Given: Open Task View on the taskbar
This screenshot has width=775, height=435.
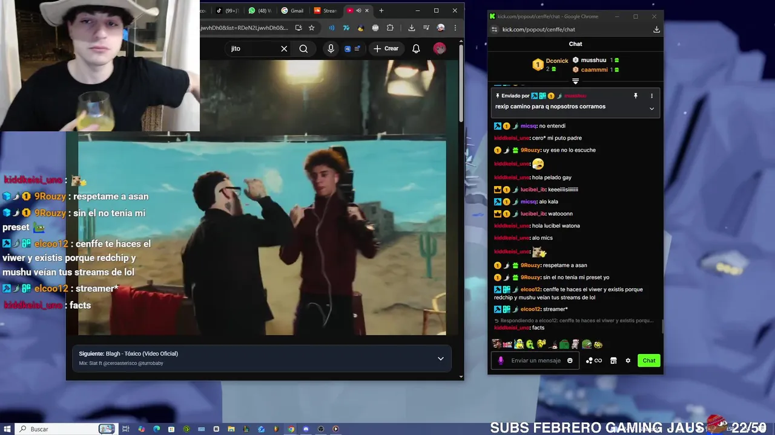Looking at the screenshot, I should (126, 429).
